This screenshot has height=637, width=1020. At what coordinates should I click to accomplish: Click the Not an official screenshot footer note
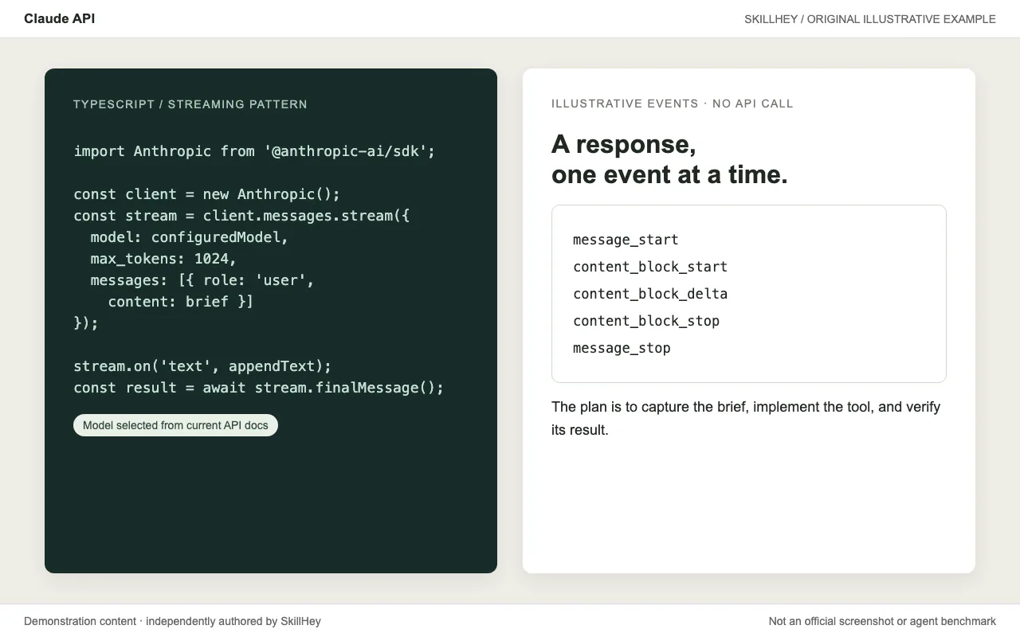pos(882,621)
